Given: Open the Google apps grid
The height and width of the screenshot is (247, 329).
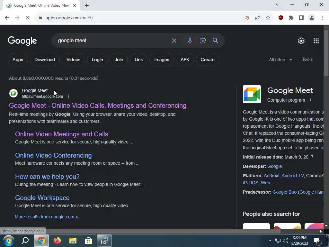Looking at the screenshot, I should pyautogui.click(x=316, y=41).
